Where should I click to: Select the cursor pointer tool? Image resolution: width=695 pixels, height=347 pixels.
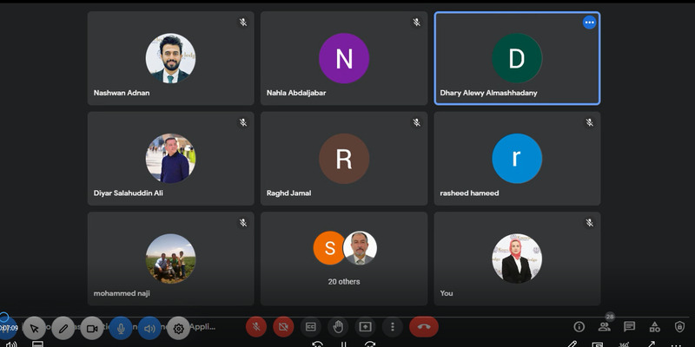(x=34, y=328)
